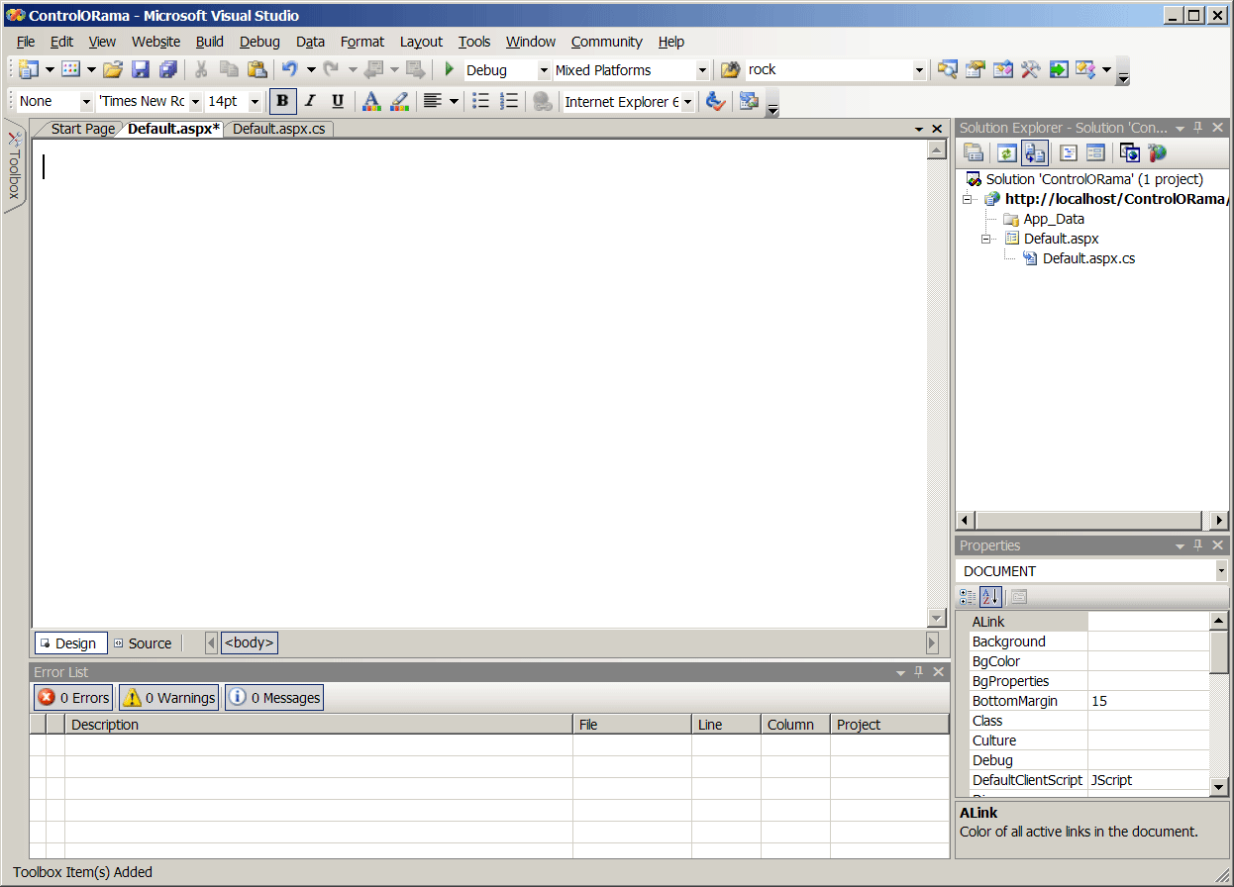Click the Numbered List formatting icon
Screen dimensions: 1234x887
click(509, 101)
